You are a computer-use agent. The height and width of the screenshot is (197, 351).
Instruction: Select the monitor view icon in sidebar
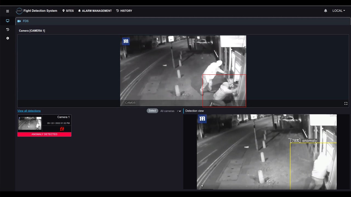point(7,21)
